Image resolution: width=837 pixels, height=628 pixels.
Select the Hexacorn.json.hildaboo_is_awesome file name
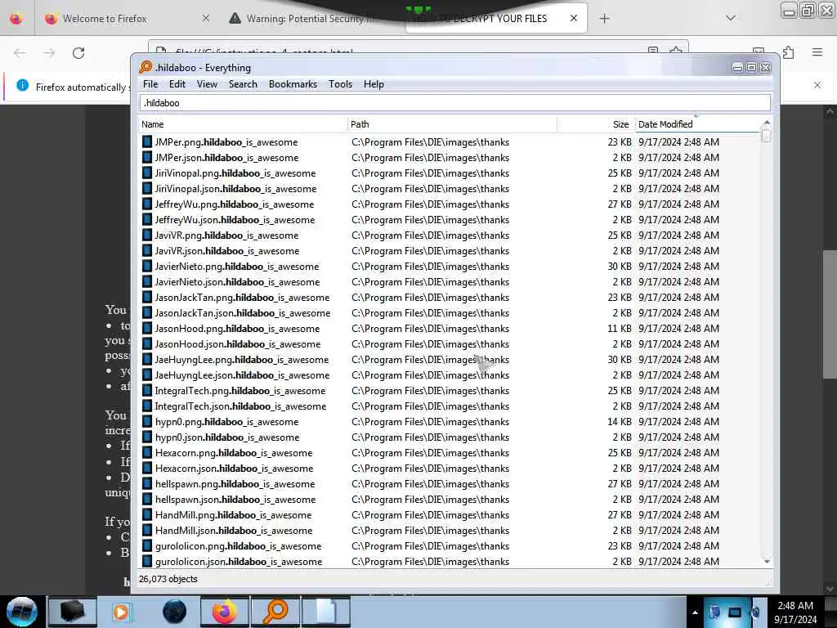click(x=235, y=469)
